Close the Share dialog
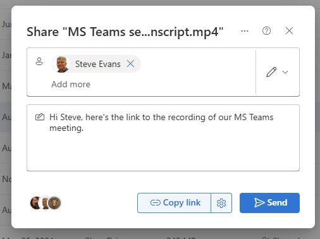Viewport: 320px width, 239px height. coord(289,31)
